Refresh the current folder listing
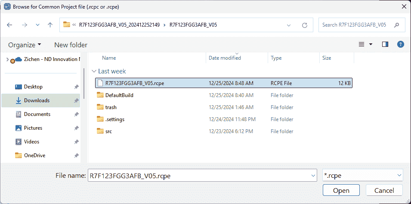Viewport: 411px width, 204px height. (x=305, y=25)
